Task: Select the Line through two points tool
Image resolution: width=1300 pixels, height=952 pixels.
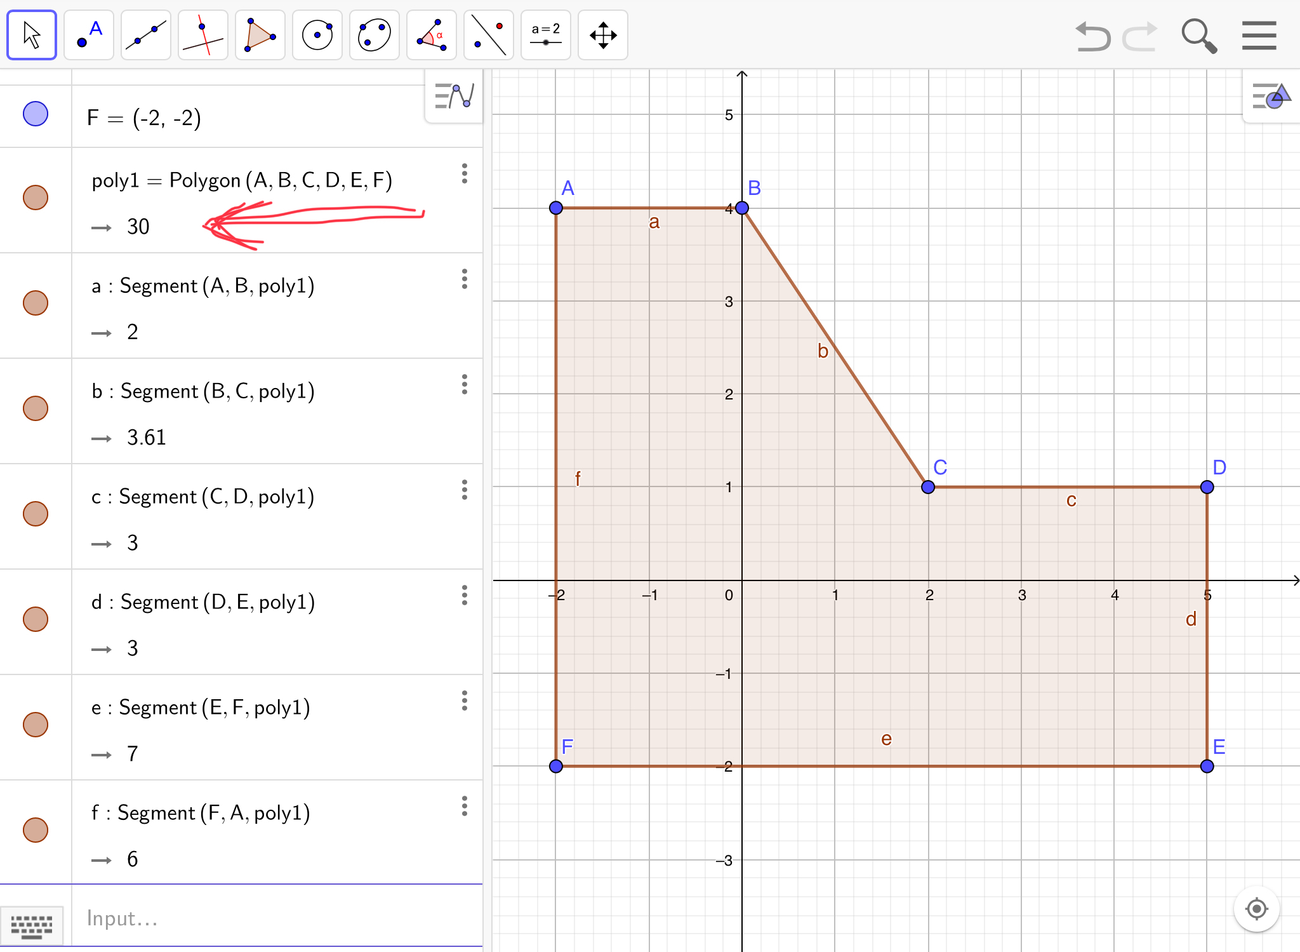Action: [x=146, y=35]
